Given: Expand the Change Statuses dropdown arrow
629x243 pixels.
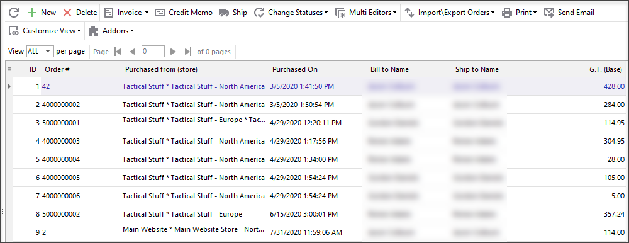Looking at the screenshot, I should (326, 13).
